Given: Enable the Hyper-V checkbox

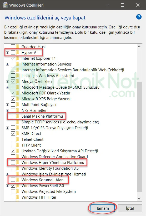Looking at the screenshot, I should (x=13, y=52).
